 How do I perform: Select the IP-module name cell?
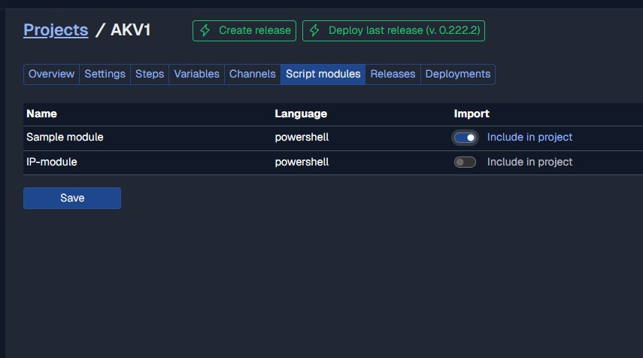pos(52,162)
